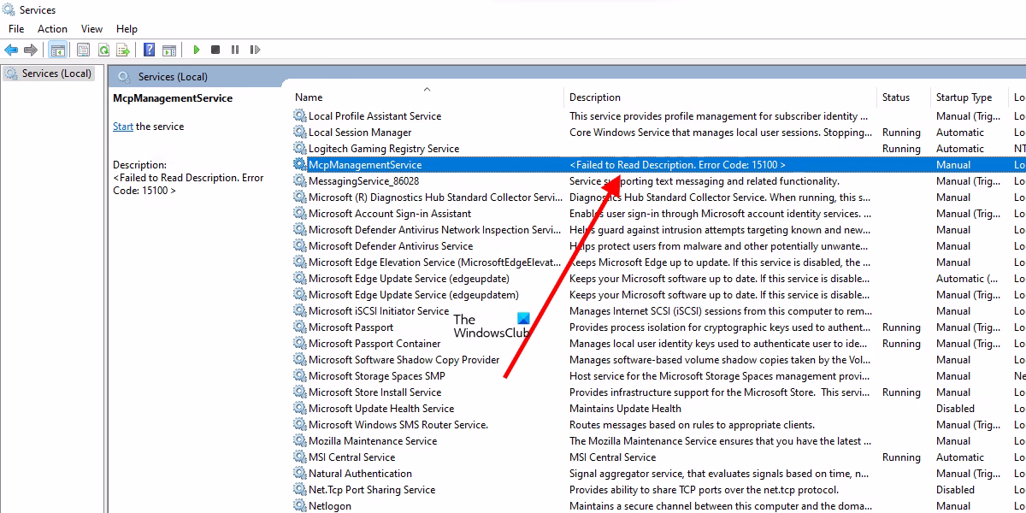
Task: Click the Stop service toolbar icon
Action: coord(217,49)
